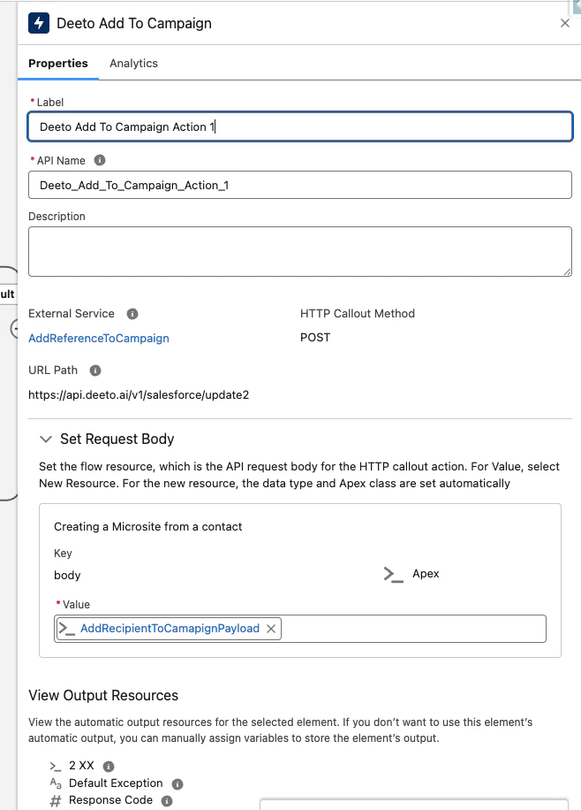Click the number icon for Response Code

coord(56,800)
